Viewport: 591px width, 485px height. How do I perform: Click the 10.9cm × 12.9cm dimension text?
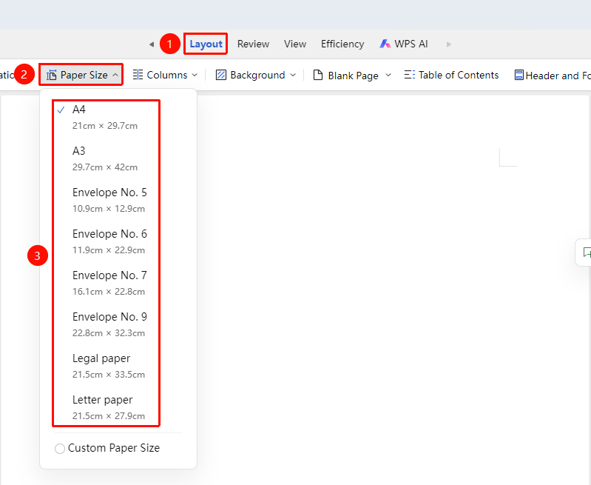tap(109, 209)
